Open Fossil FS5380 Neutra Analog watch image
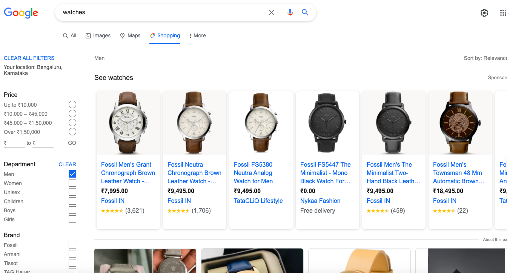 pyautogui.click(x=261, y=123)
